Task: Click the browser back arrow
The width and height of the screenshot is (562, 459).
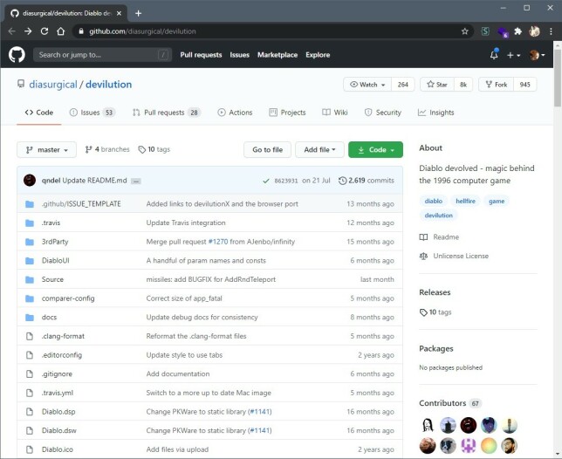Action: pyautogui.click(x=11, y=31)
